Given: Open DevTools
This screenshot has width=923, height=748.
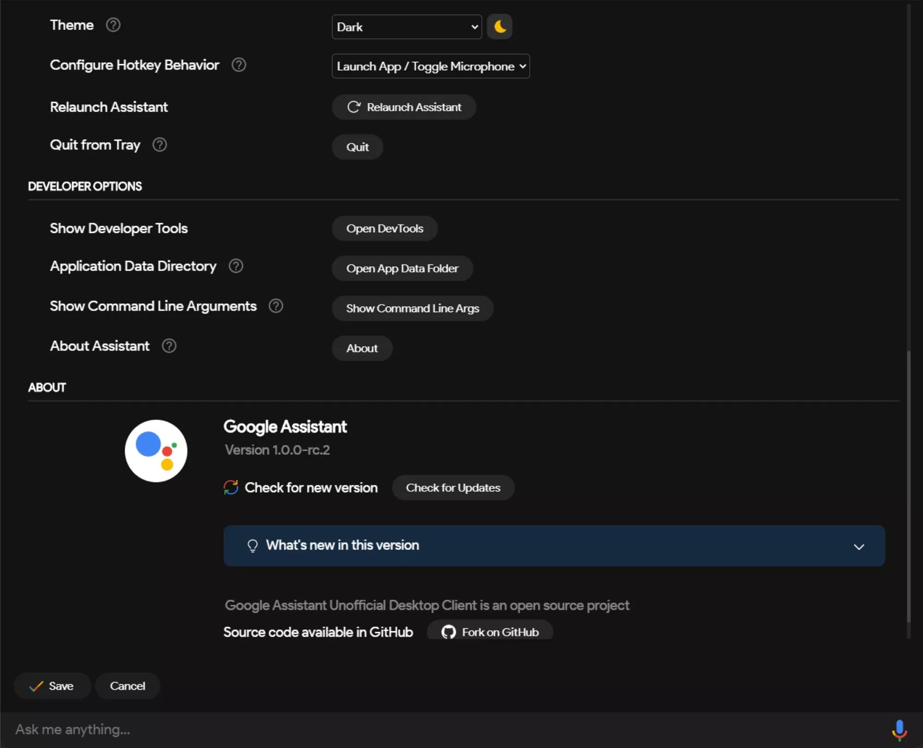Looking at the screenshot, I should (384, 229).
